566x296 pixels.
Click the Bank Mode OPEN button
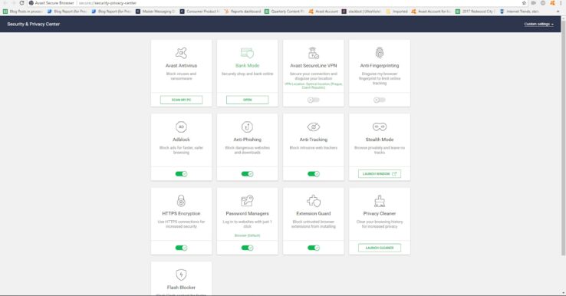pos(247,100)
